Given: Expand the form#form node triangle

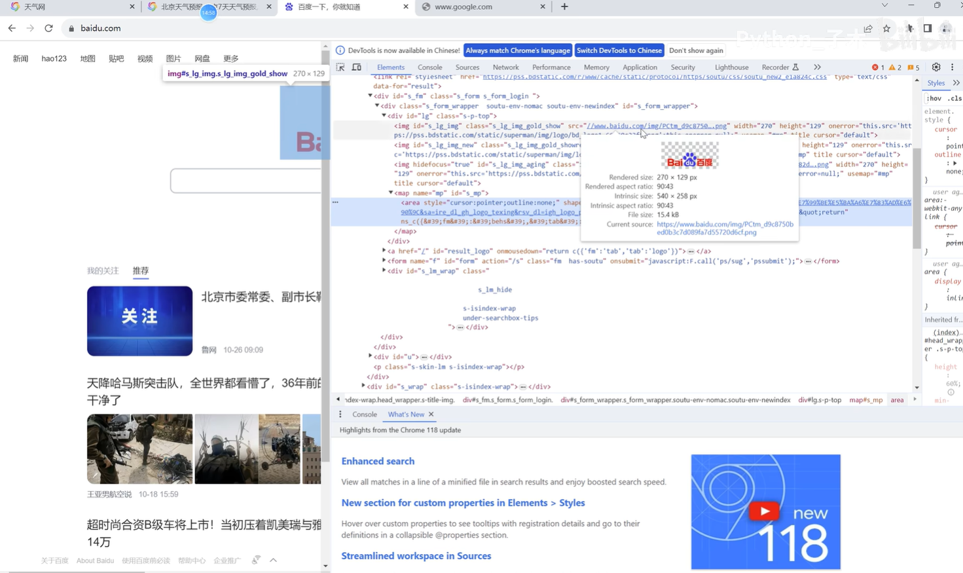Looking at the screenshot, I should point(384,261).
